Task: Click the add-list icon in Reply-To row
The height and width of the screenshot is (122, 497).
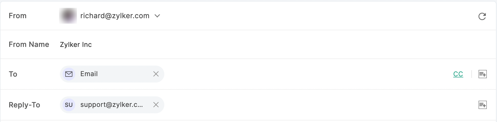Action: (x=482, y=105)
